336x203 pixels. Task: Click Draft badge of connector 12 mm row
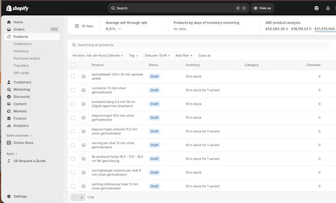tap(154, 90)
